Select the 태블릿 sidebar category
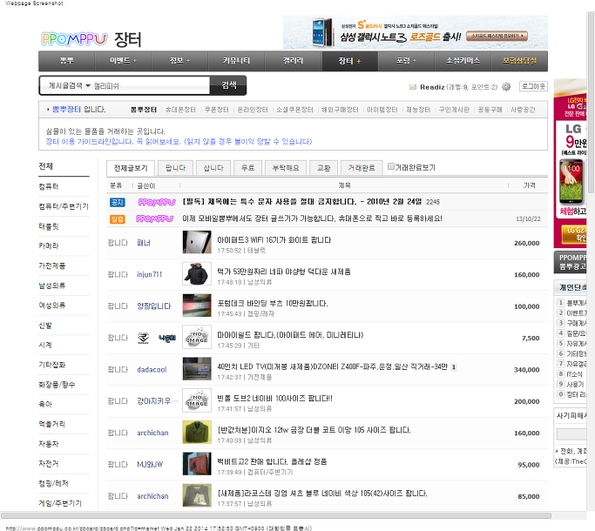This screenshot has width=595, height=531. point(49,226)
